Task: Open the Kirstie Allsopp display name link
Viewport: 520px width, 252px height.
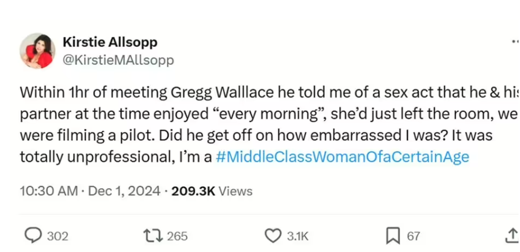Action: pyautogui.click(x=110, y=42)
